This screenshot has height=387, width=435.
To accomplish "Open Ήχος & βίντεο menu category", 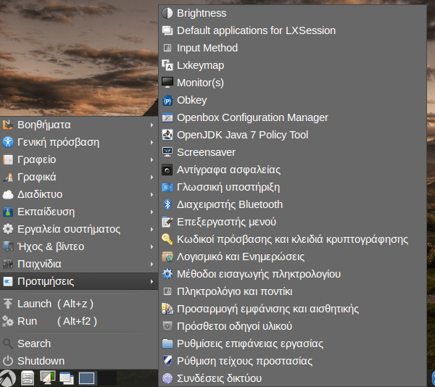I will [x=79, y=246].
